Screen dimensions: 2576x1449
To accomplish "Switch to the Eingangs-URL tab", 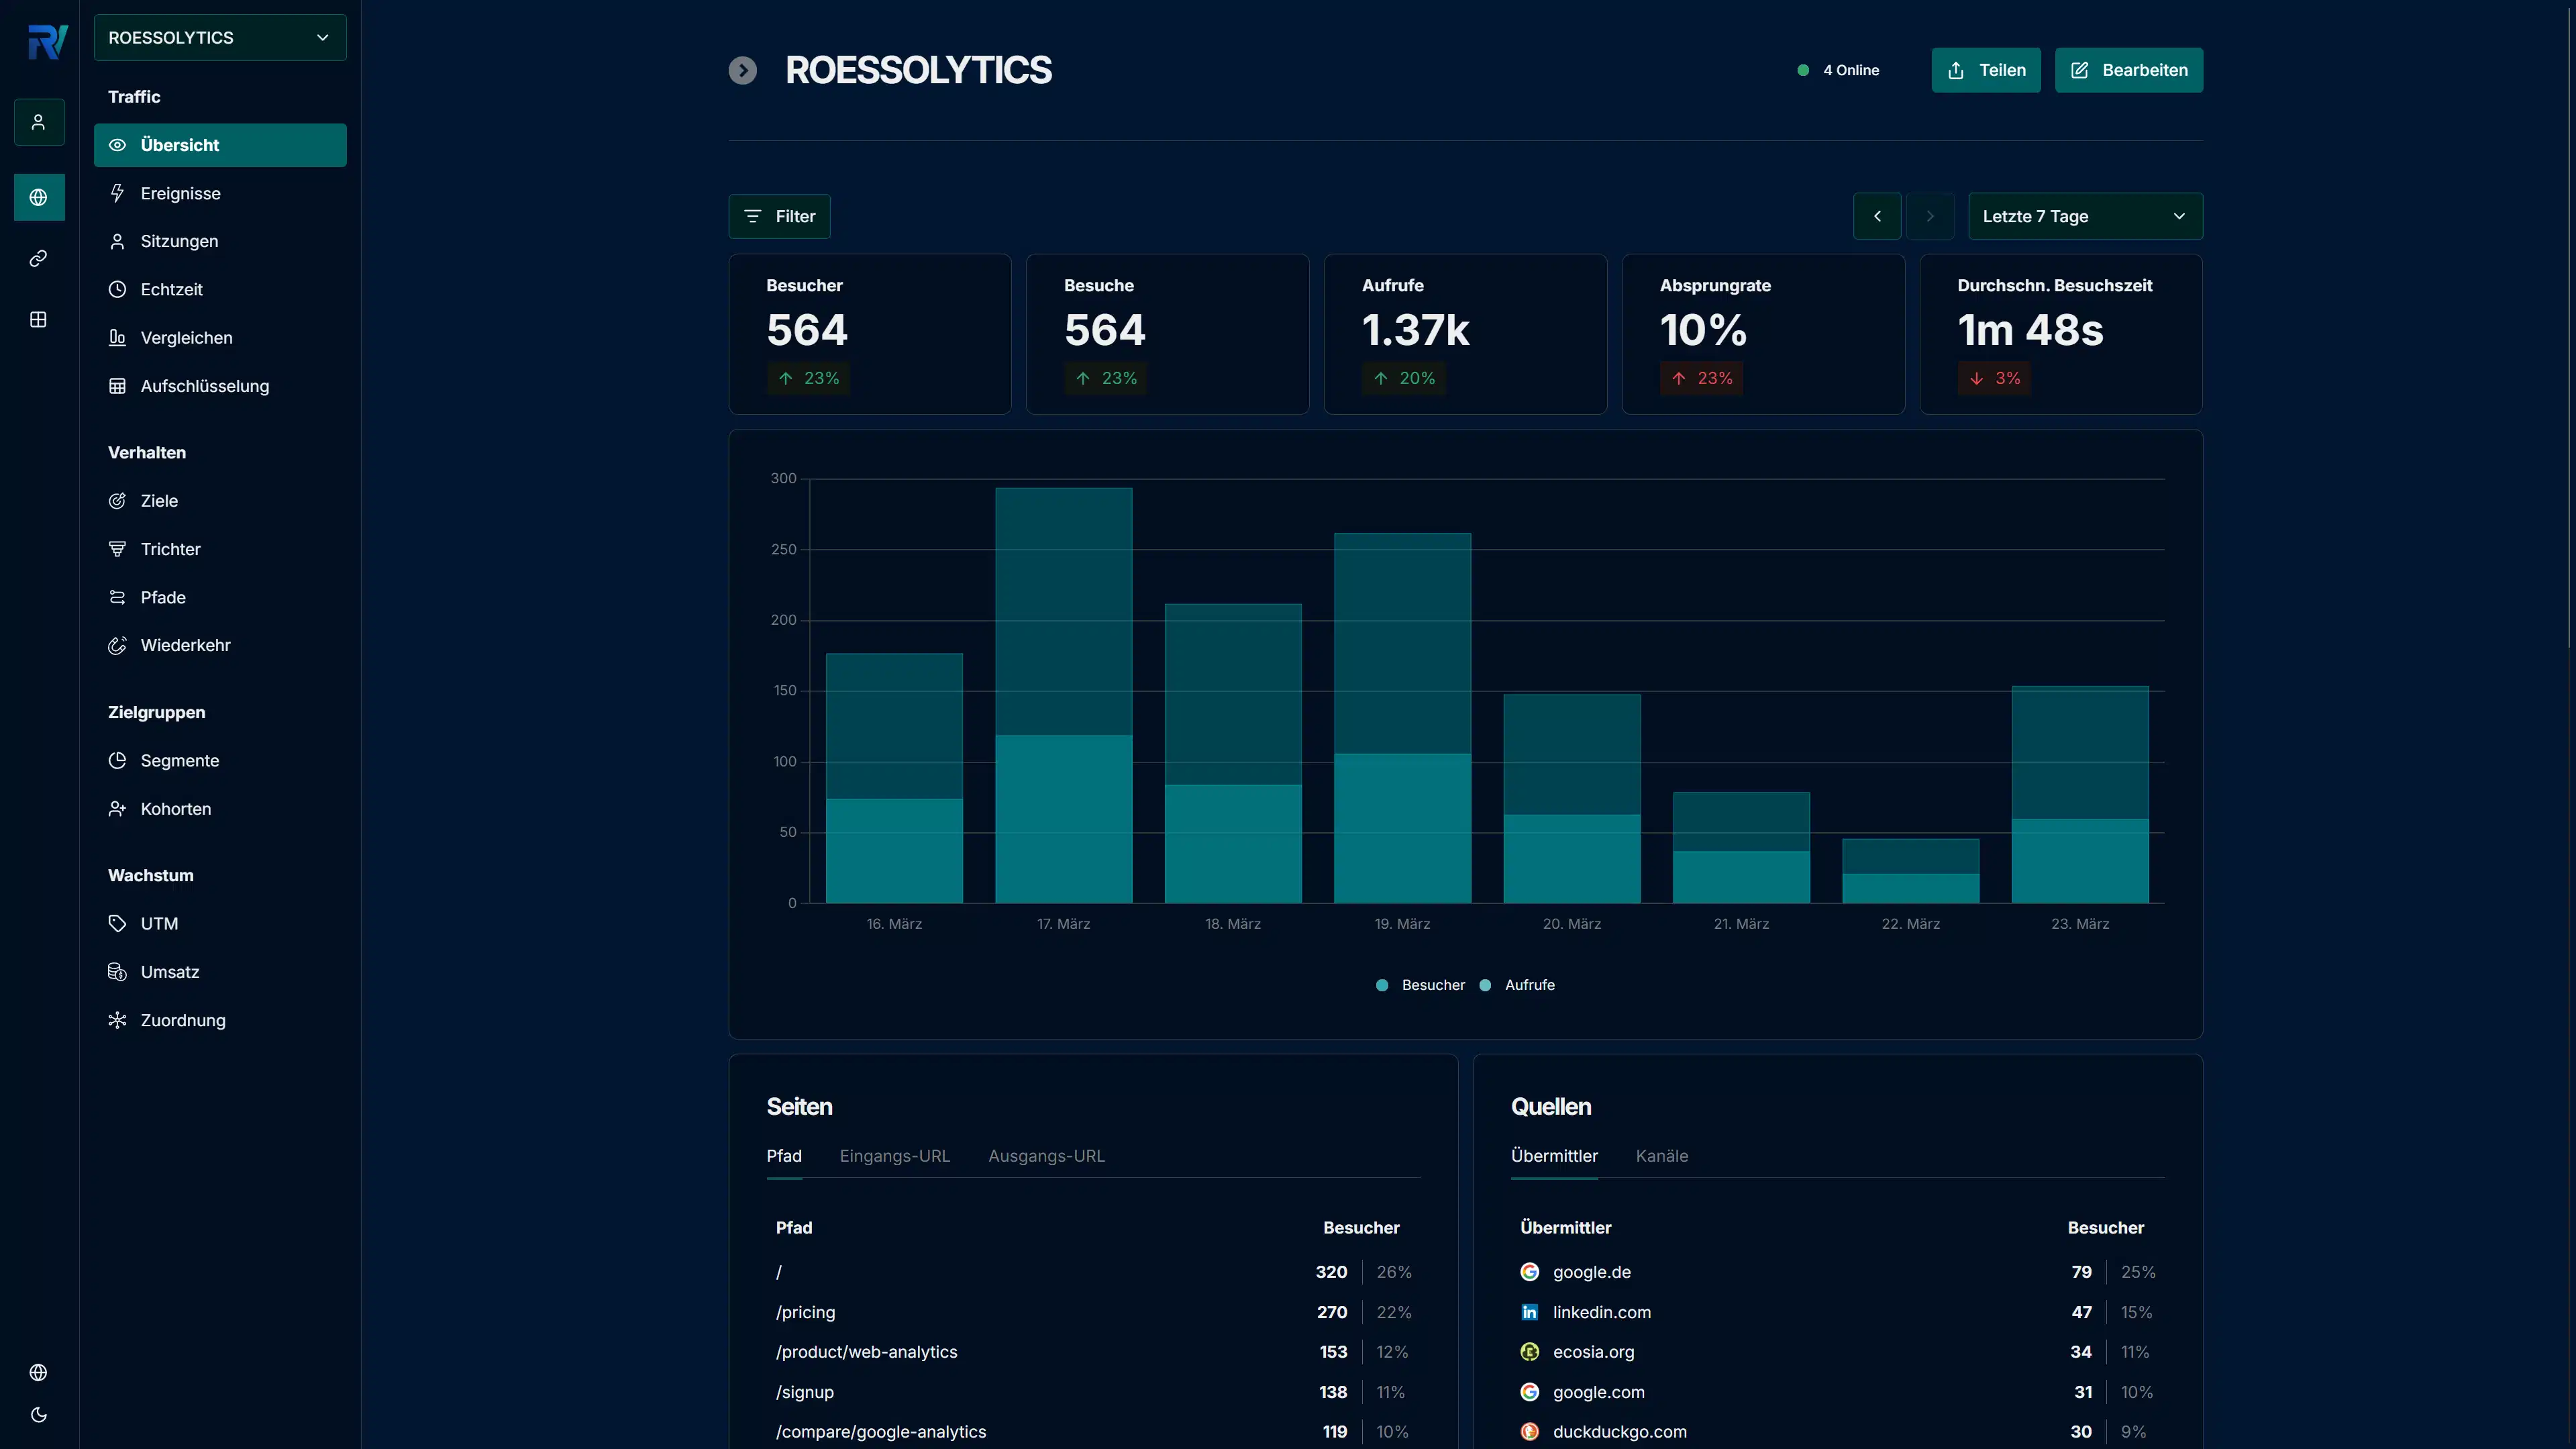I will (x=895, y=1156).
